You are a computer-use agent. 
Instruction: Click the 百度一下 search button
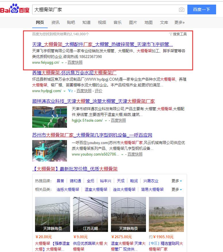(x=202, y=9)
